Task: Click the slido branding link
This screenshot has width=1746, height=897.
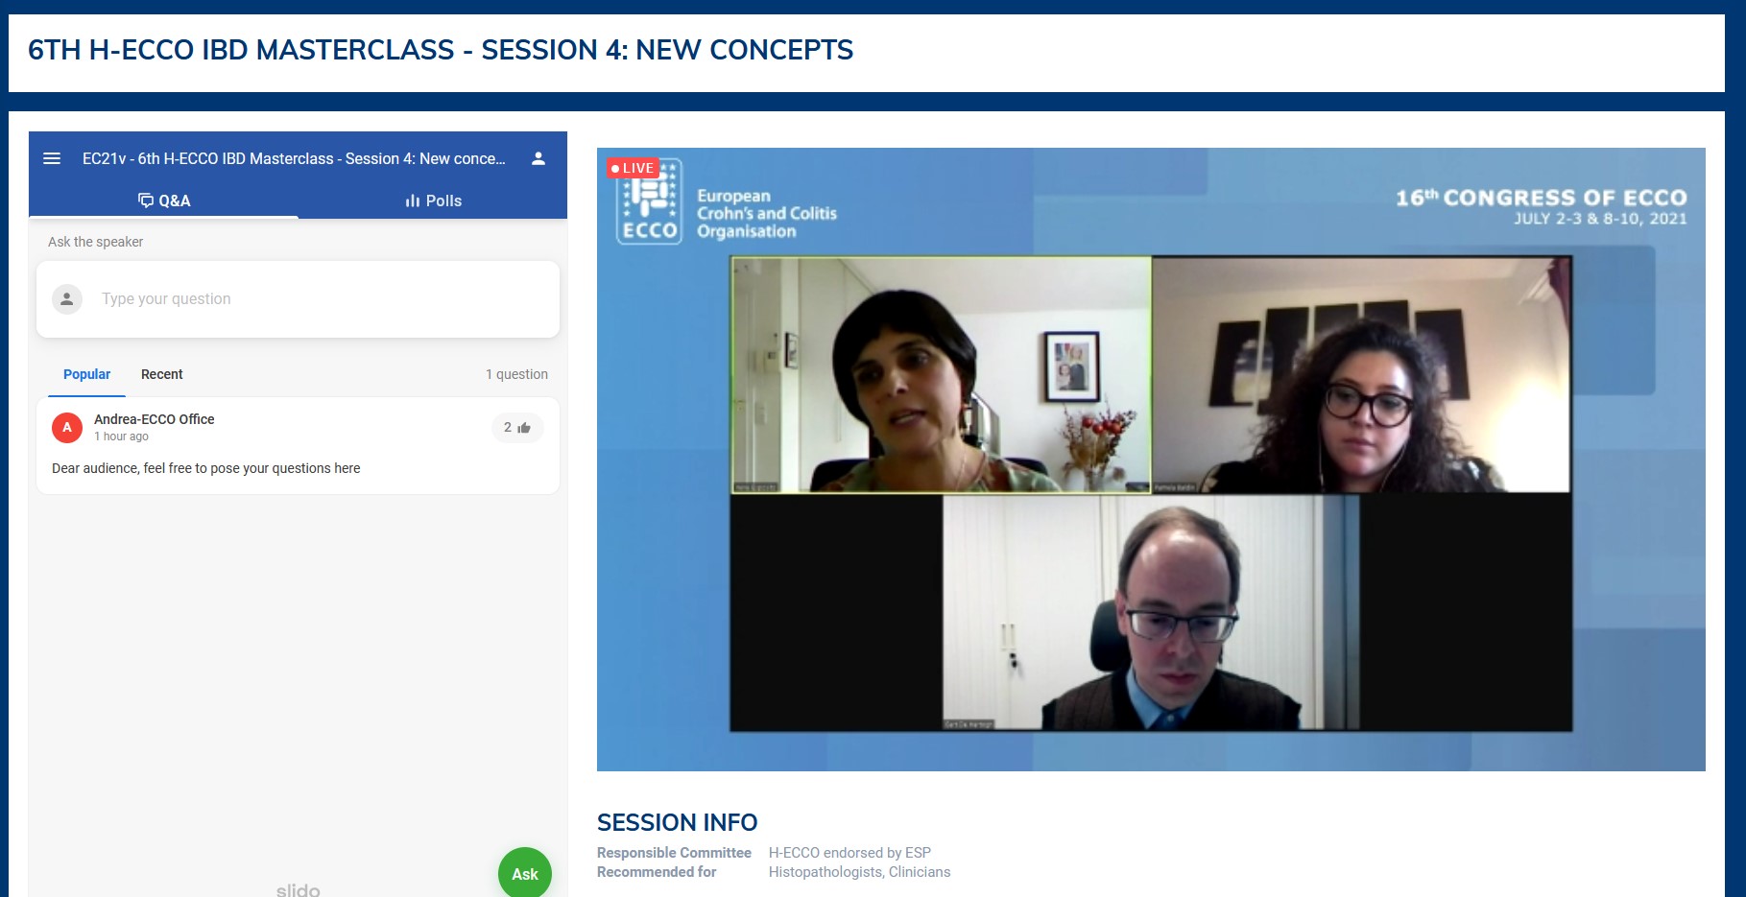Action: pos(299,889)
